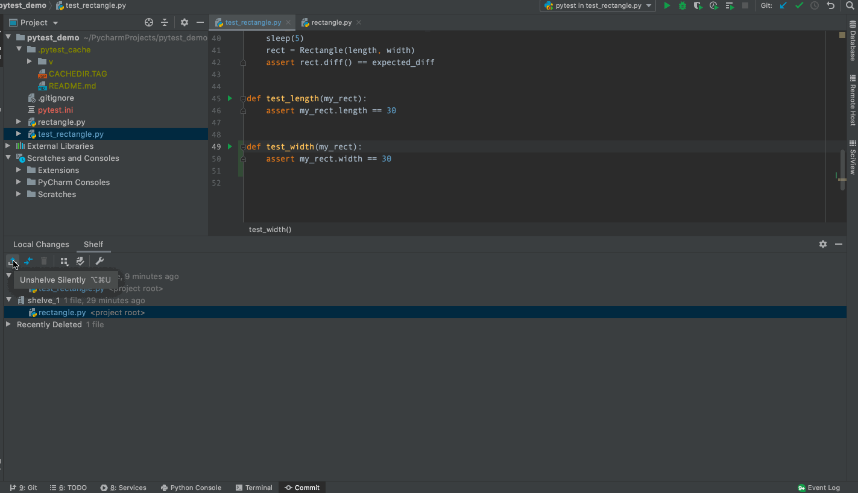Click the editor vertical scrollbar
The width and height of the screenshot is (858, 493).
[842, 170]
